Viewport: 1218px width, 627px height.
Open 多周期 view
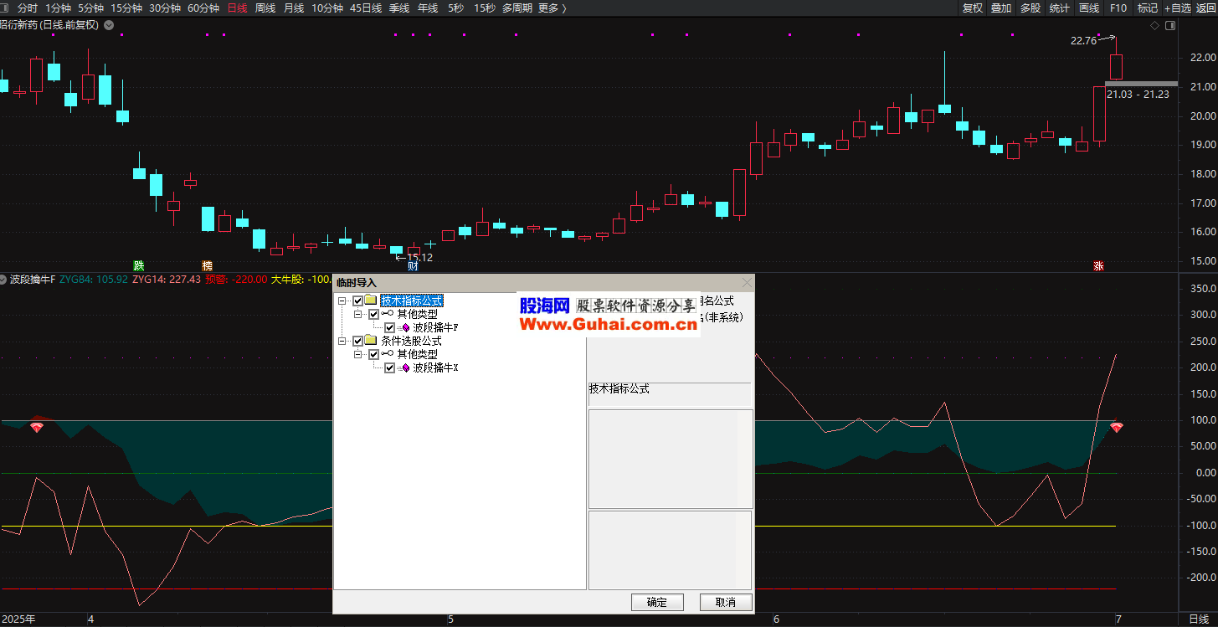518,8
